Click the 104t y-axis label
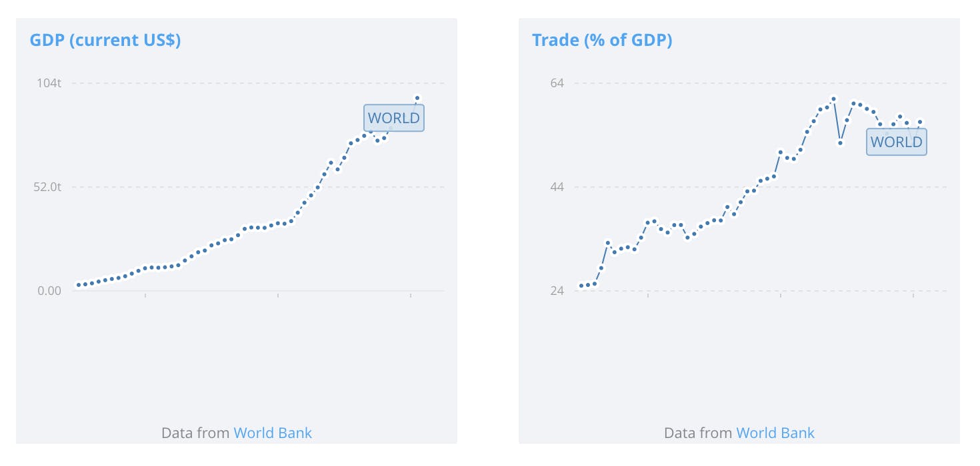The height and width of the screenshot is (466, 980). pos(49,83)
